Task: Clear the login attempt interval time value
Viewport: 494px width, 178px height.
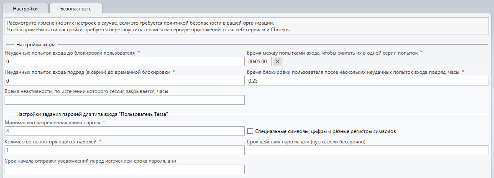Action: 278,62
